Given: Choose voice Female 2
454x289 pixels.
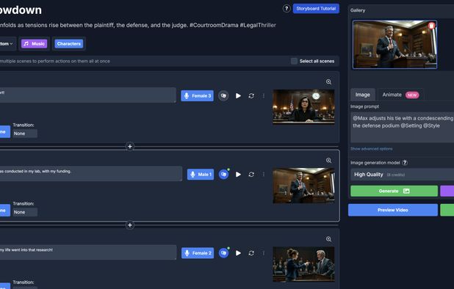Looking at the screenshot, I should click(198, 253).
